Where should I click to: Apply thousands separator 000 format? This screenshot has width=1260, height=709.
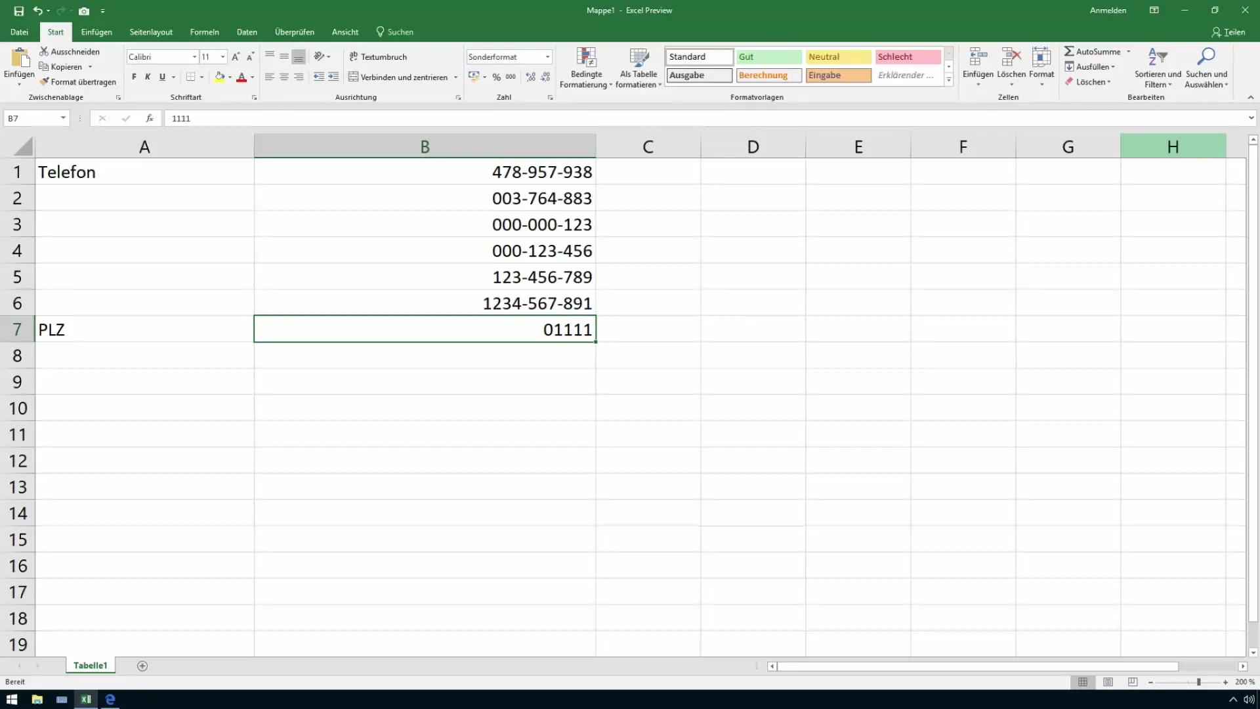point(511,77)
